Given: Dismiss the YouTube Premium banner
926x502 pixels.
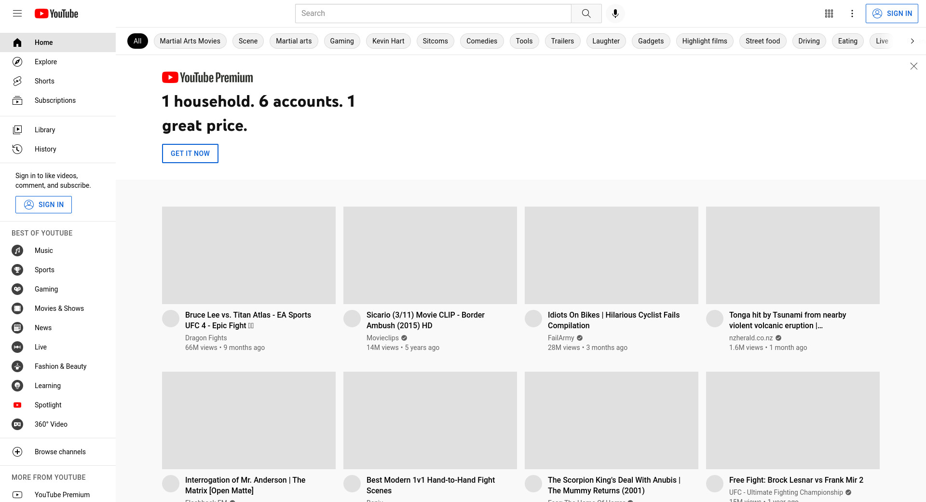Looking at the screenshot, I should pyautogui.click(x=913, y=66).
